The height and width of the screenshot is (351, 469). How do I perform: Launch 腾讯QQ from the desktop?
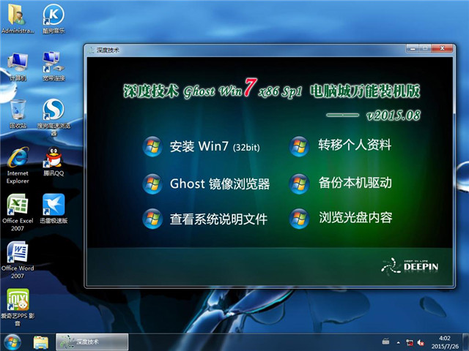(53, 161)
